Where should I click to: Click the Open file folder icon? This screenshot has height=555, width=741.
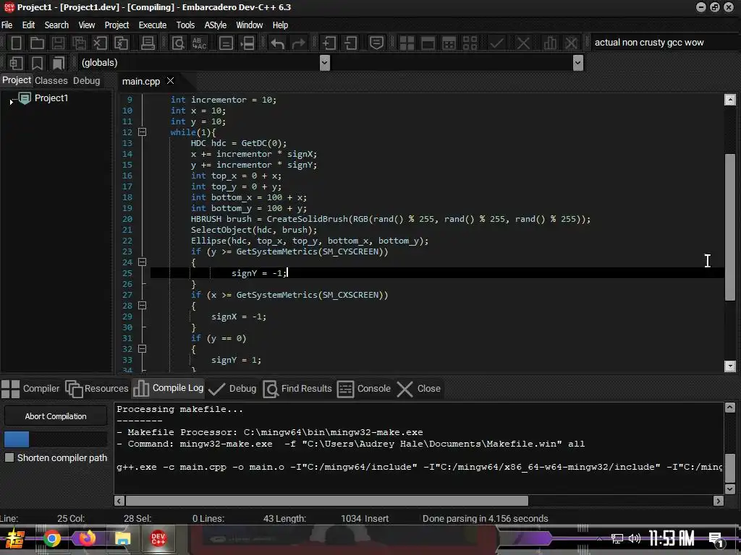point(37,43)
